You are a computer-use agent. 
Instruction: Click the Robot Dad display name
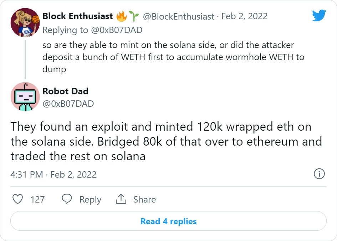pos(65,91)
